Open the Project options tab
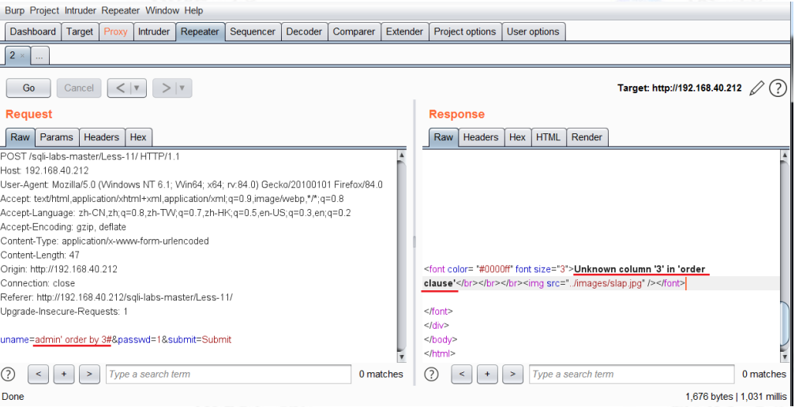Image resolution: width=795 pixels, height=407 pixels. (465, 32)
